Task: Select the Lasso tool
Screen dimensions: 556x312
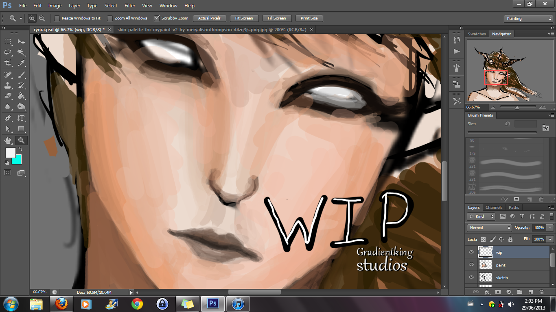Action: [x=8, y=52]
